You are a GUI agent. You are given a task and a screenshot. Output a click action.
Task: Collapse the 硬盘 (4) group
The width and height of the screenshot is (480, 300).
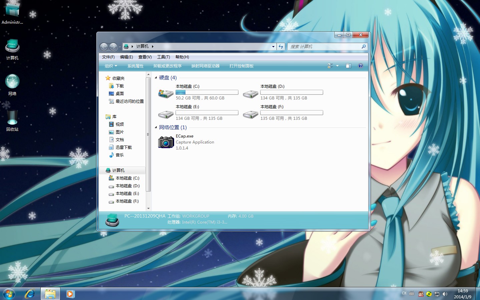coord(156,78)
